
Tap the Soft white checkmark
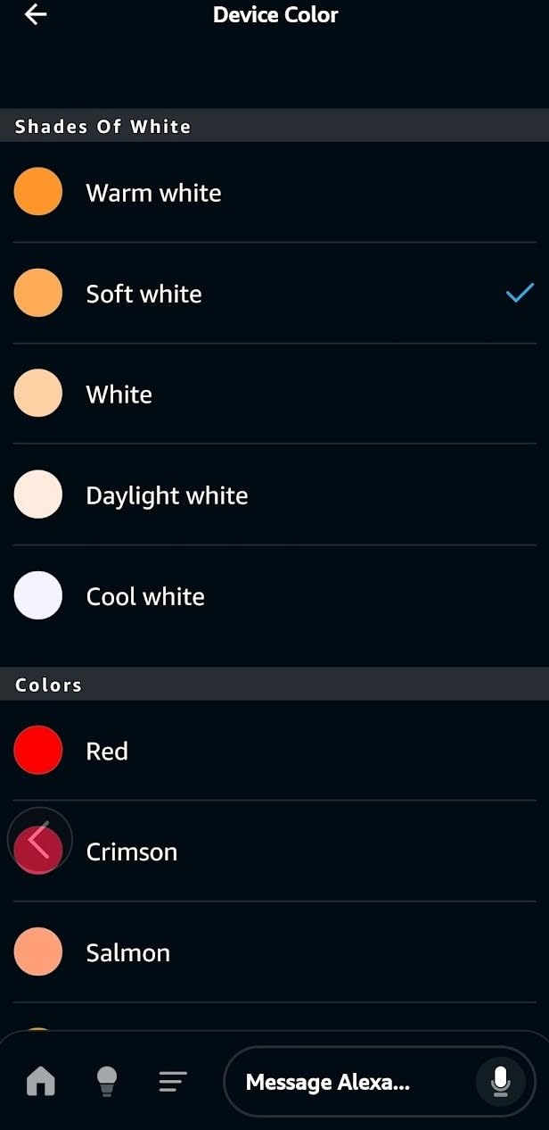(x=520, y=293)
